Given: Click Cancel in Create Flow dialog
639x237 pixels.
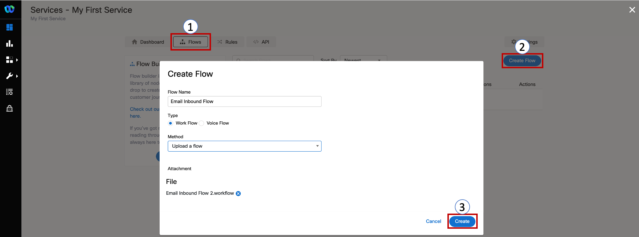Looking at the screenshot, I should (433, 221).
